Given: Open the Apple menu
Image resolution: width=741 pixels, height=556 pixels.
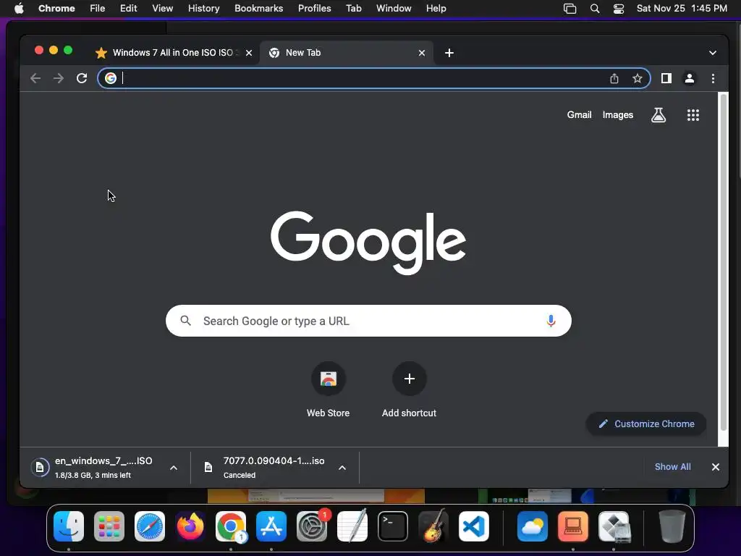Looking at the screenshot, I should tap(19, 9).
